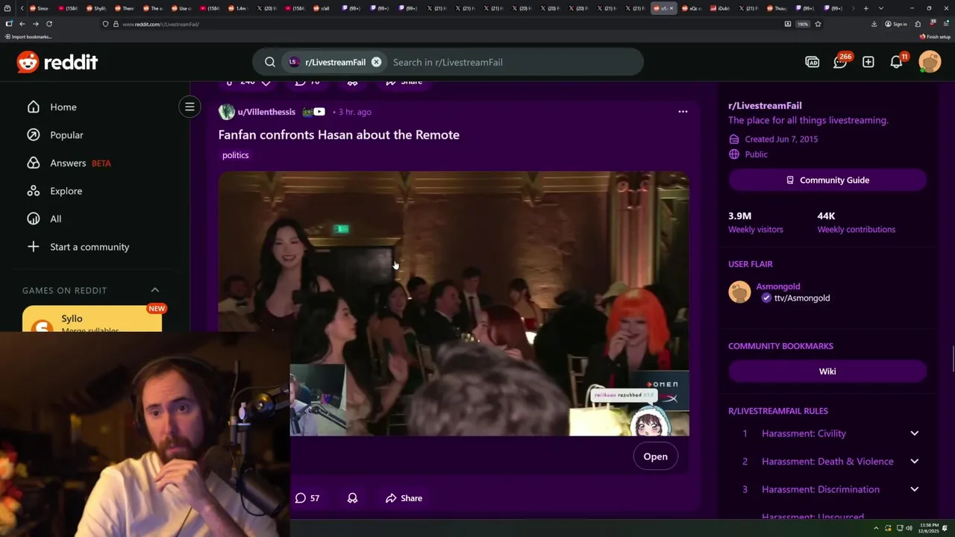Image resolution: width=955 pixels, height=537 pixels.
Task: Open the user avatar menu
Action: tap(930, 62)
